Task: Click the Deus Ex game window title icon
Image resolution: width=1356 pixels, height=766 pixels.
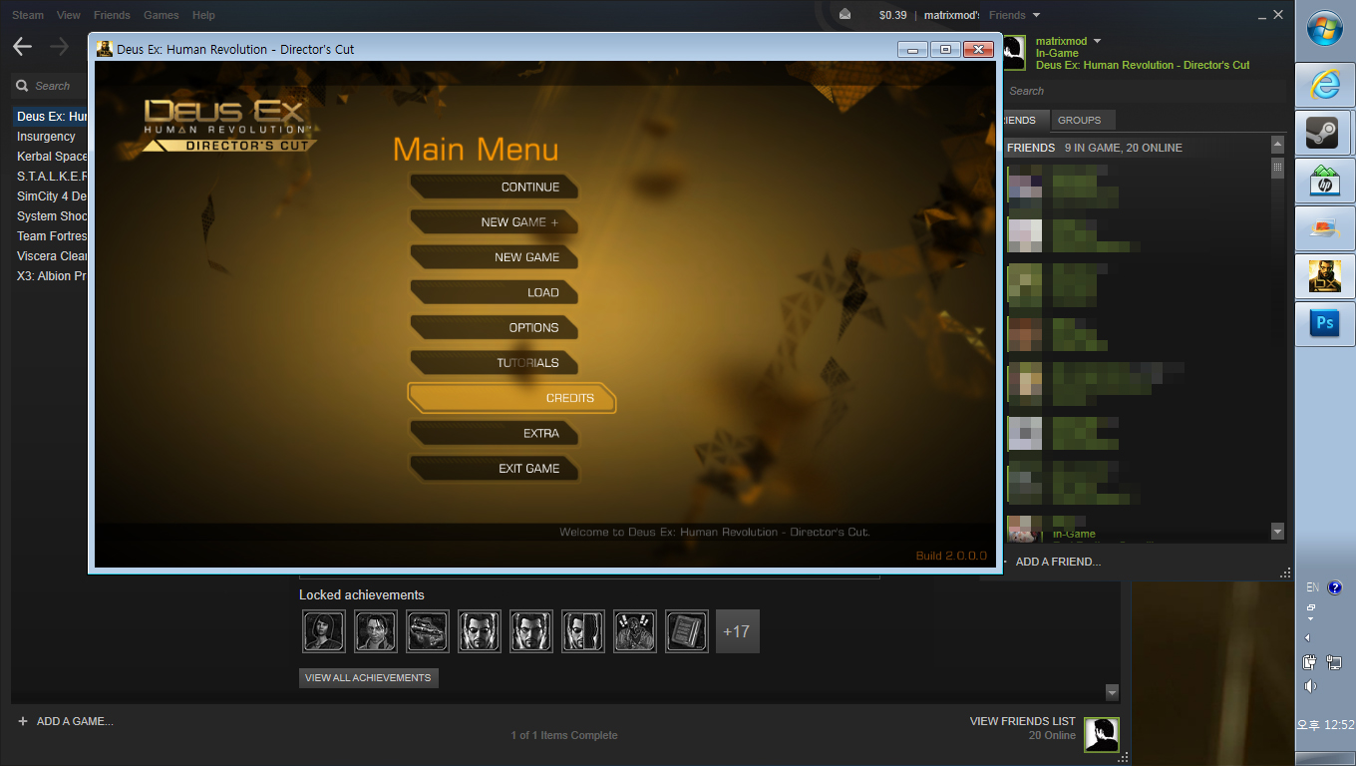Action: 106,49
